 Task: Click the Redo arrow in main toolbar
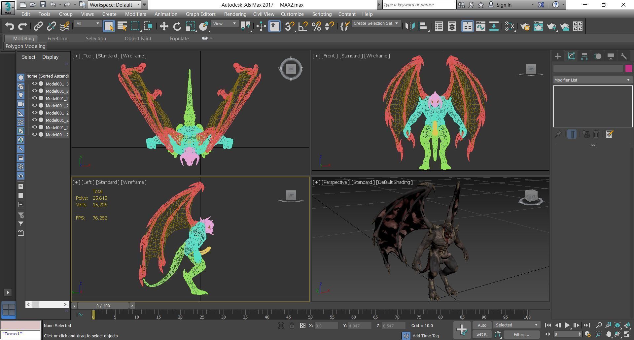[23, 26]
